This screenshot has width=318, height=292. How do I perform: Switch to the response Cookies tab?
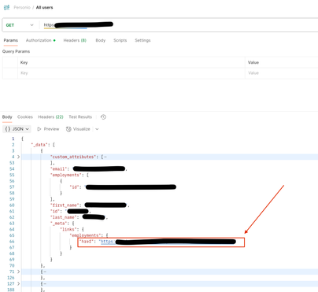(x=25, y=117)
